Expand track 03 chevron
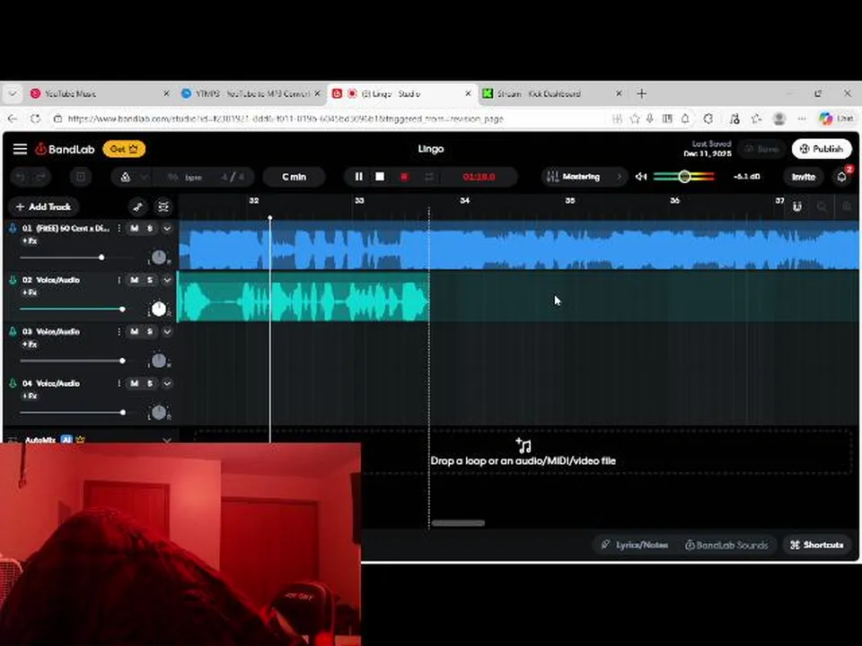This screenshot has width=862, height=646. pos(167,332)
